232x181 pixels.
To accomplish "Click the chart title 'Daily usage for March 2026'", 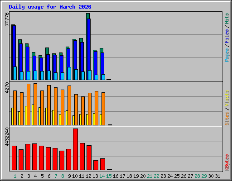I will tap(50, 7).
